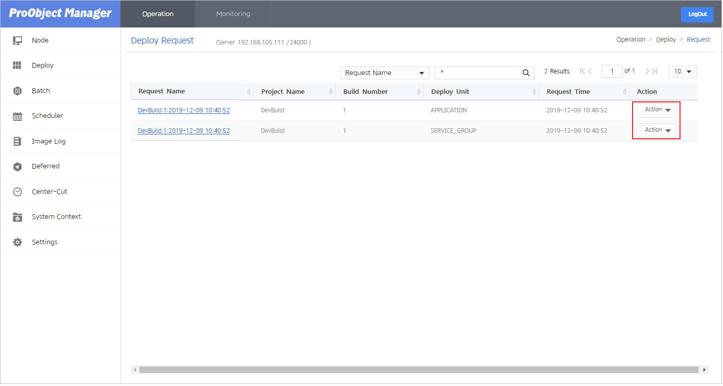Click Request in the breadcrumb
723x386 pixels.
point(699,39)
